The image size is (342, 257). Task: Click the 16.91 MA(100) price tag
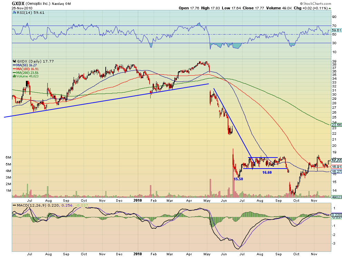pos(336,167)
